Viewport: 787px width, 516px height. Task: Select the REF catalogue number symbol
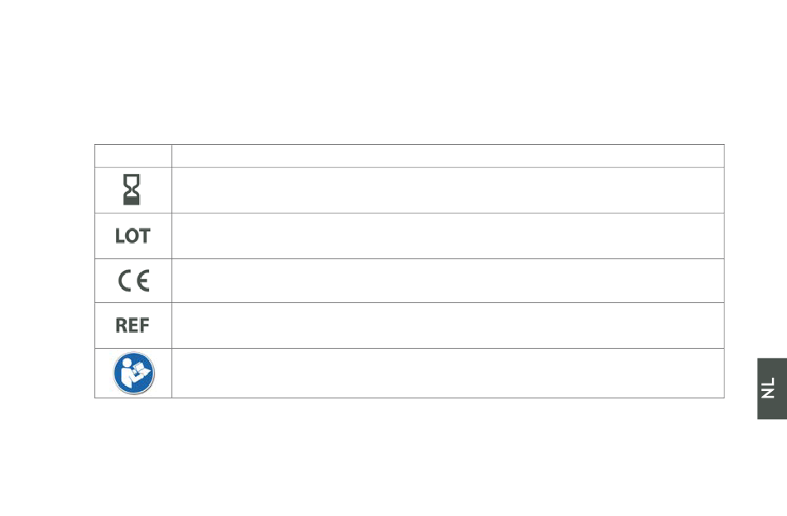click(133, 326)
